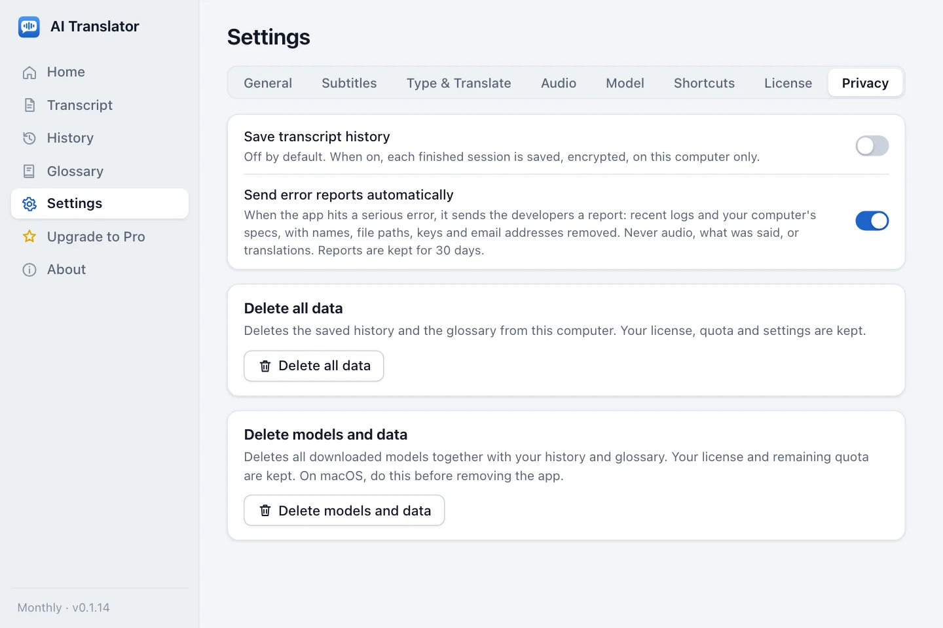943x628 pixels.
Task: Click the Delete all data section heading
Action: (x=293, y=309)
